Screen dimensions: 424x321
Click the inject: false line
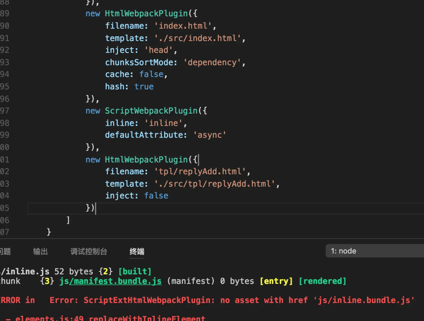click(137, 196)
